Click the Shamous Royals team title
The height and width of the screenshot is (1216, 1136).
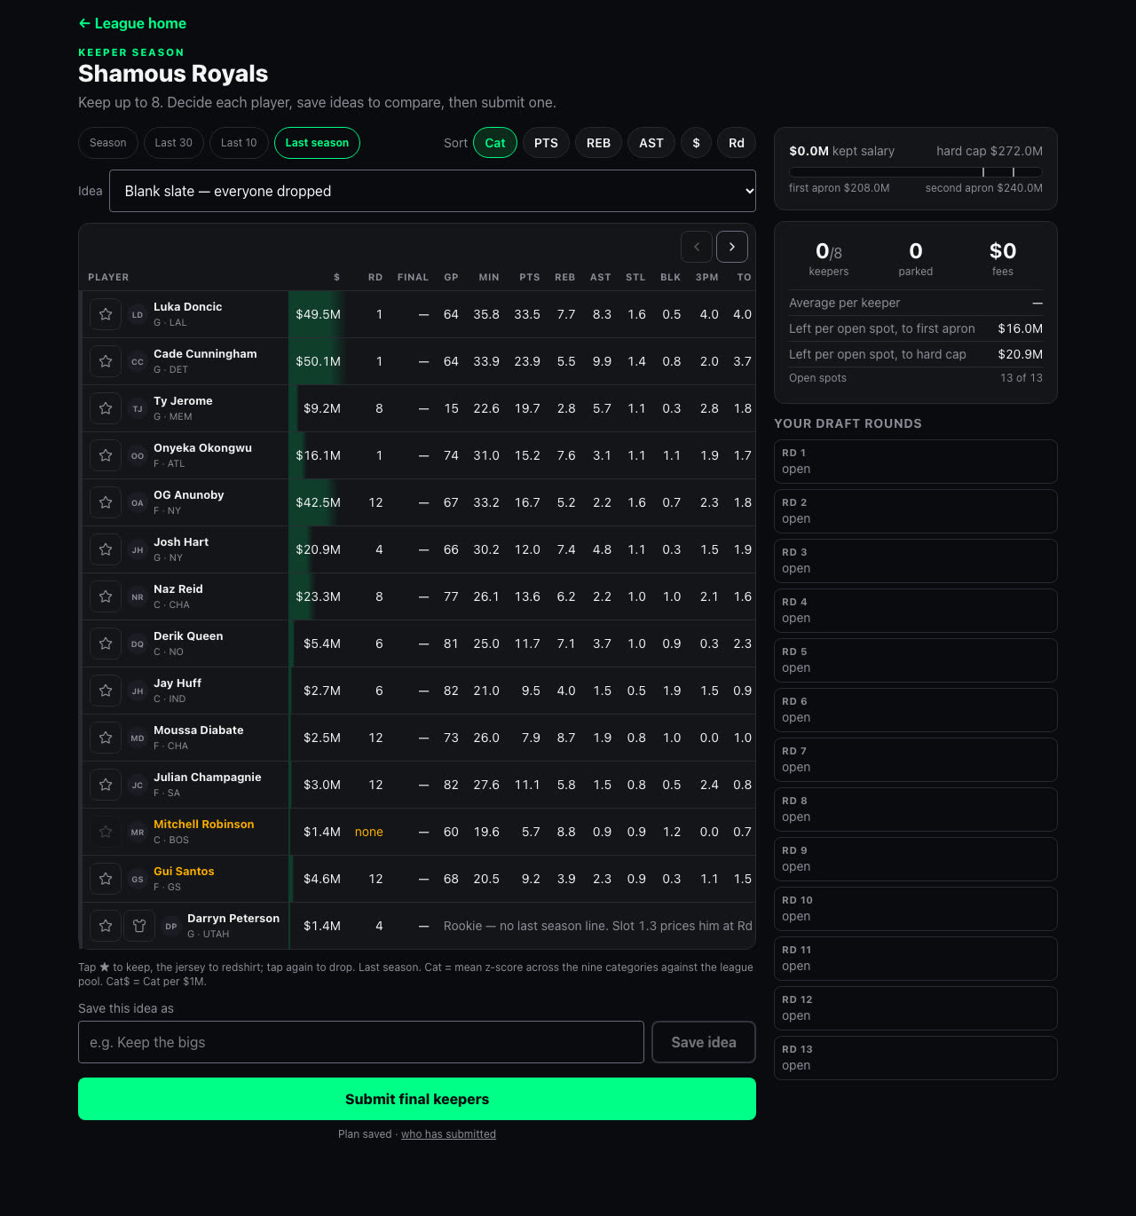coord(173,74)
